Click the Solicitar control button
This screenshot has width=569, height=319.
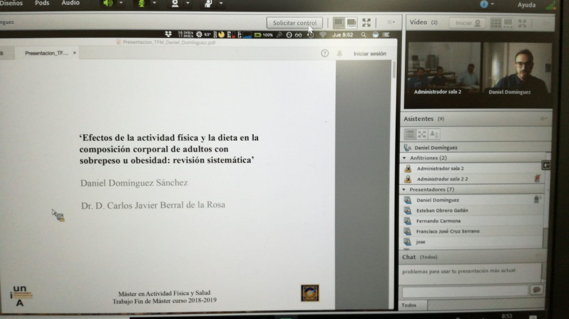(294, 23)
